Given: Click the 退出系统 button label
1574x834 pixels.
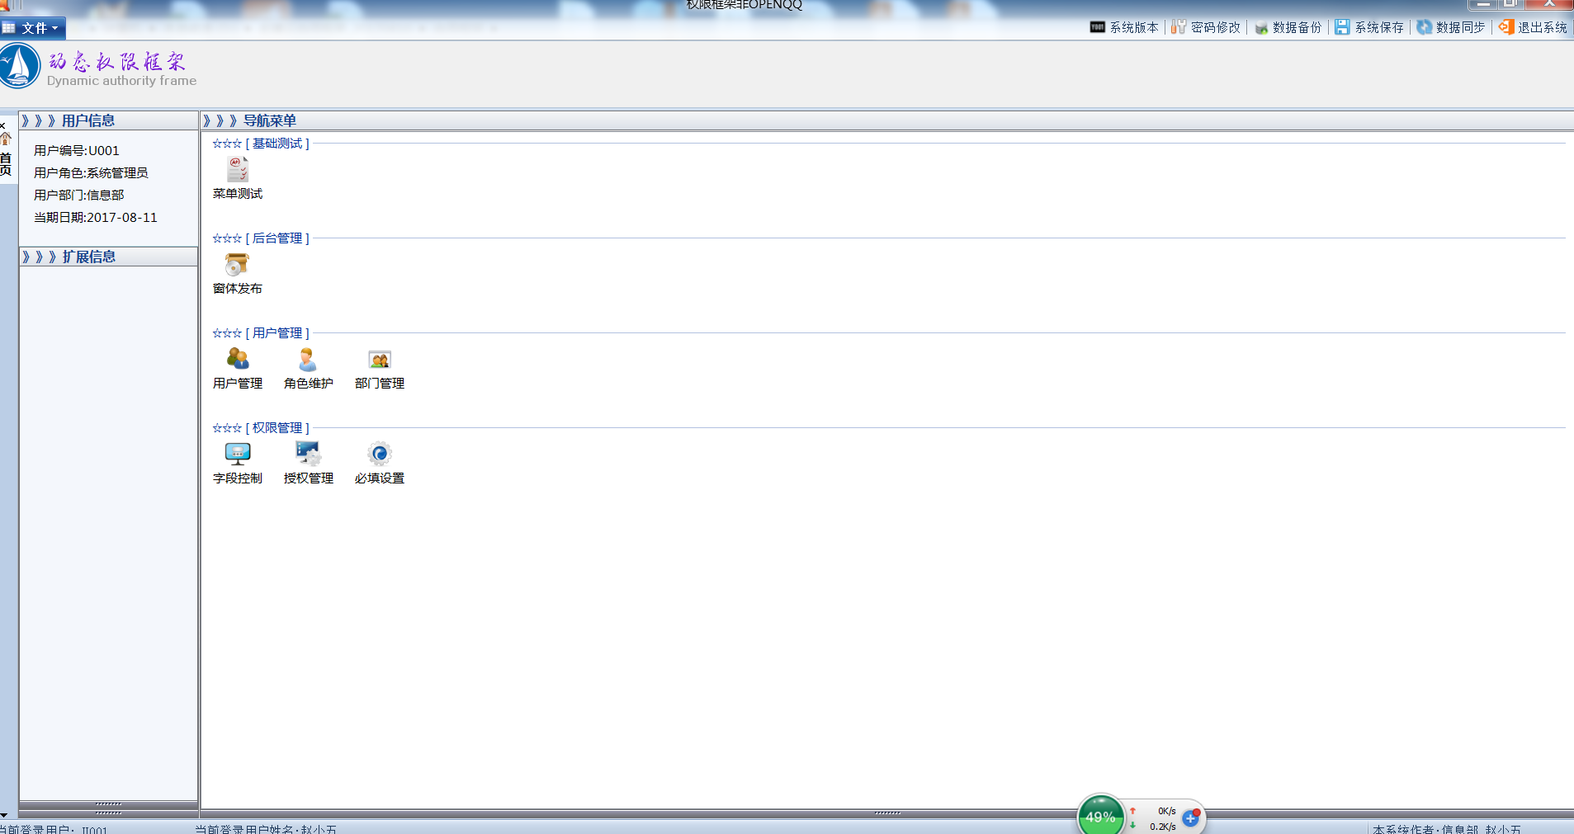Looking at the screenshot, I should [x=1543, y=27].
